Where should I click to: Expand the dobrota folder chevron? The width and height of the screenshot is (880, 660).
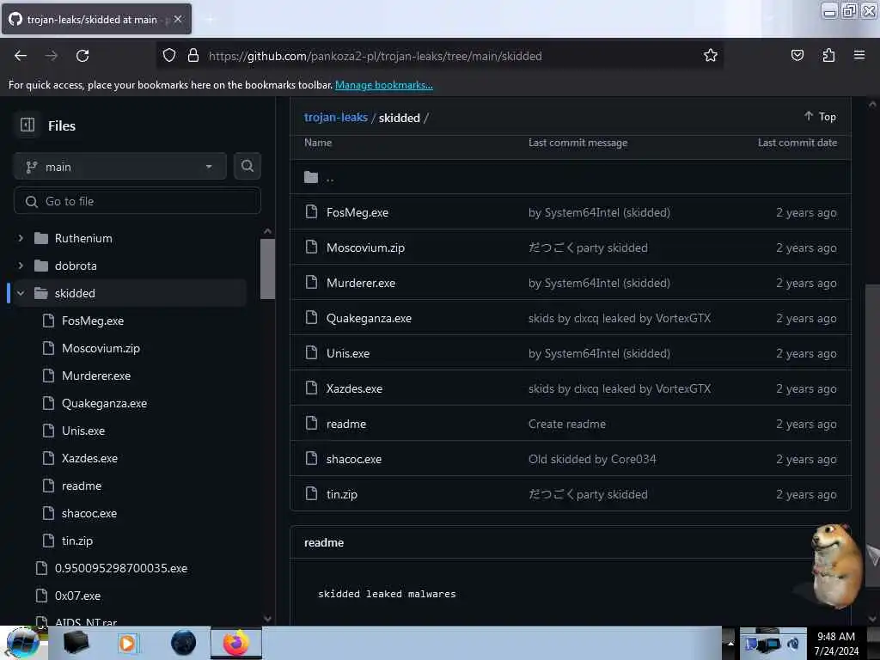coord(21,266)
